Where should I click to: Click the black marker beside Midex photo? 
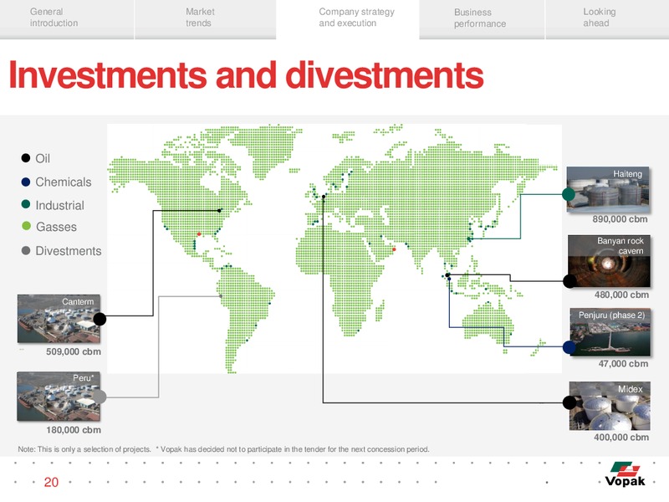[x=569, y=402]
